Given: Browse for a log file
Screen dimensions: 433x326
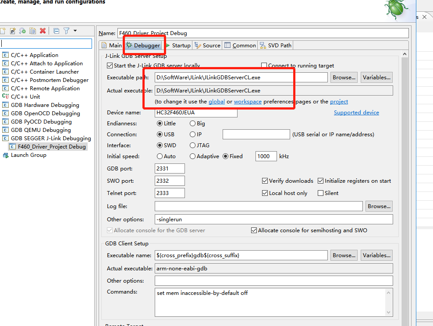Looking at the screenshot, I should click(379, 206).
